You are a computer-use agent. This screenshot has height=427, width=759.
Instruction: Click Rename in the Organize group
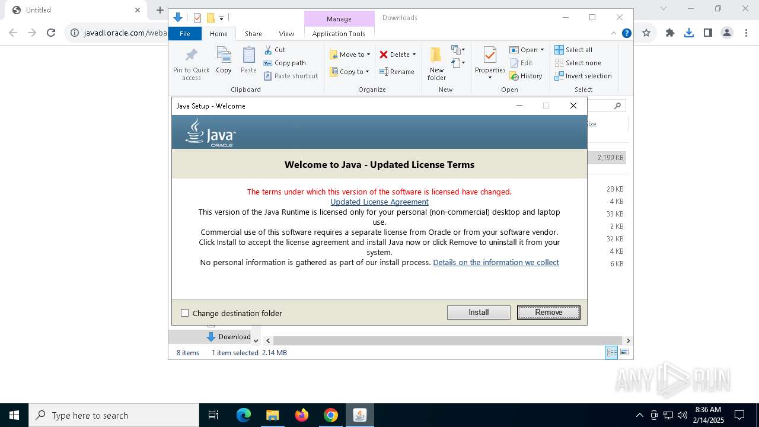point(397,72)
